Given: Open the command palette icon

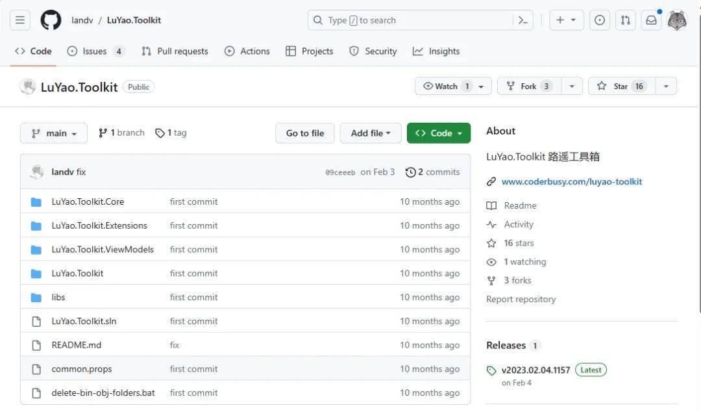Looking at the screenshot, I should 523,20.
